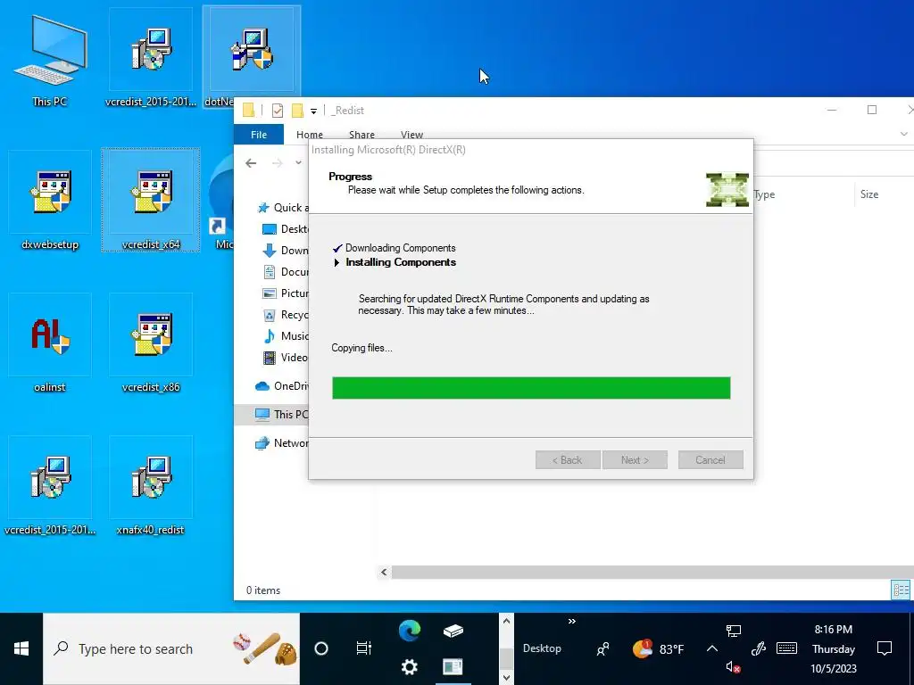Open the weather widget showing 83°F
The height and width of the screenshot is (685, 914).
tap(658, 649)
